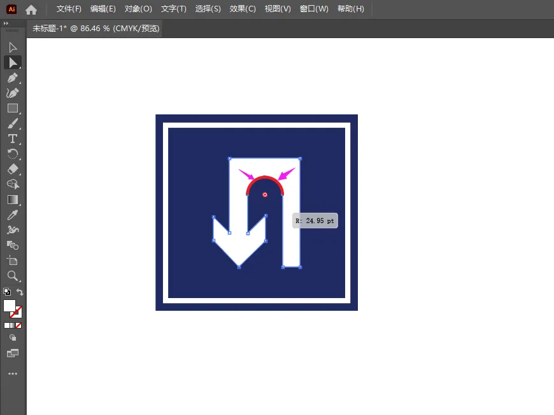Viewport: 554px width, 415px height.
Task: Select the Eyedropper tool
Action: [13, 215]
